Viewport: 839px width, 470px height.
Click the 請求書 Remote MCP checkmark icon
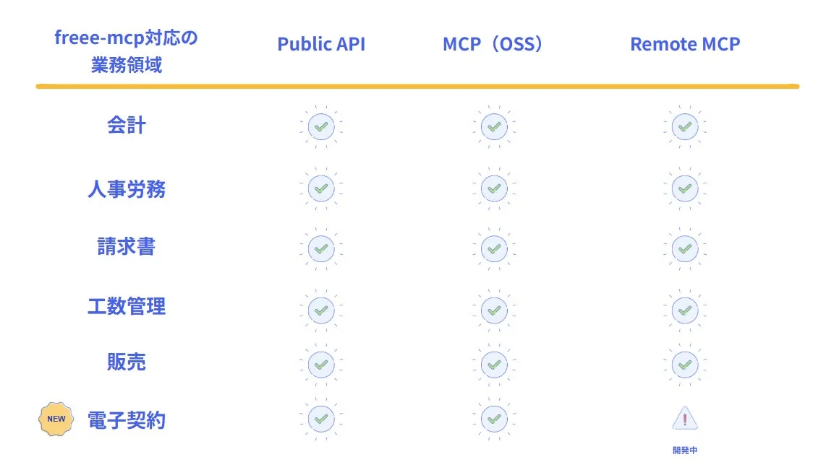[x=685, y=248]
